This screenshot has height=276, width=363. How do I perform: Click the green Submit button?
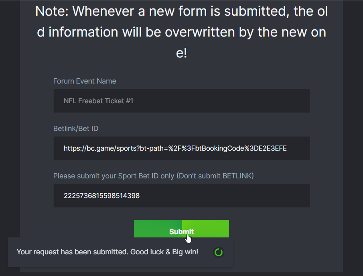tap(181, 228)
